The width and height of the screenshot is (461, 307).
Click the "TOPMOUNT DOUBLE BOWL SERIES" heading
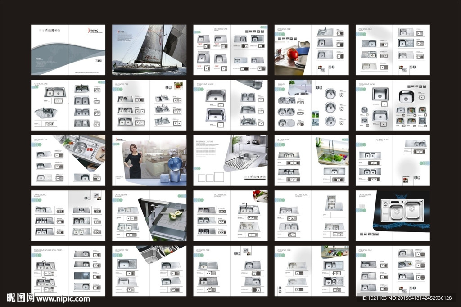click(x=48, y=250)
